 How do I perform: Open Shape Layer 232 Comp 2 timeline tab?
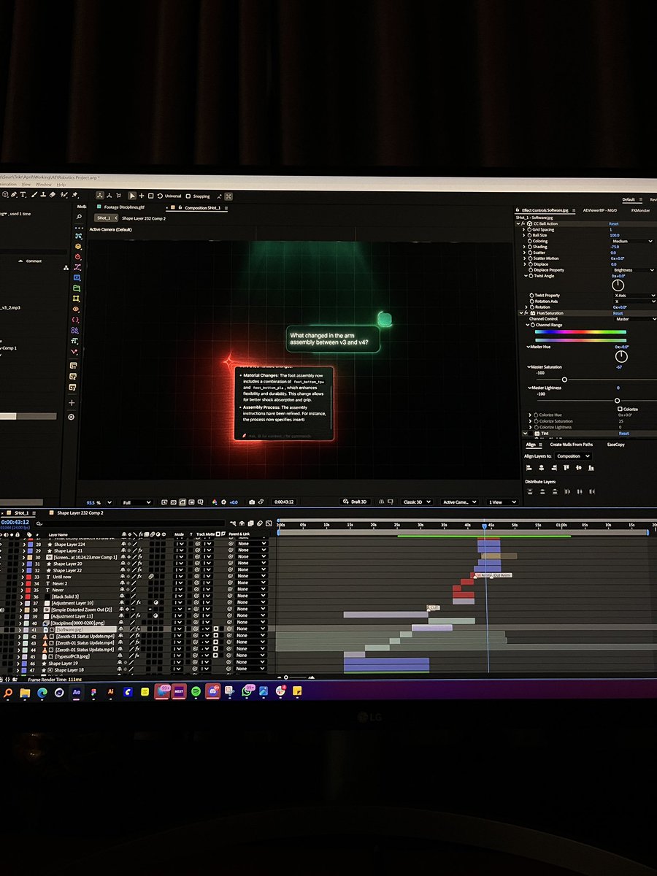coord(80,513)
